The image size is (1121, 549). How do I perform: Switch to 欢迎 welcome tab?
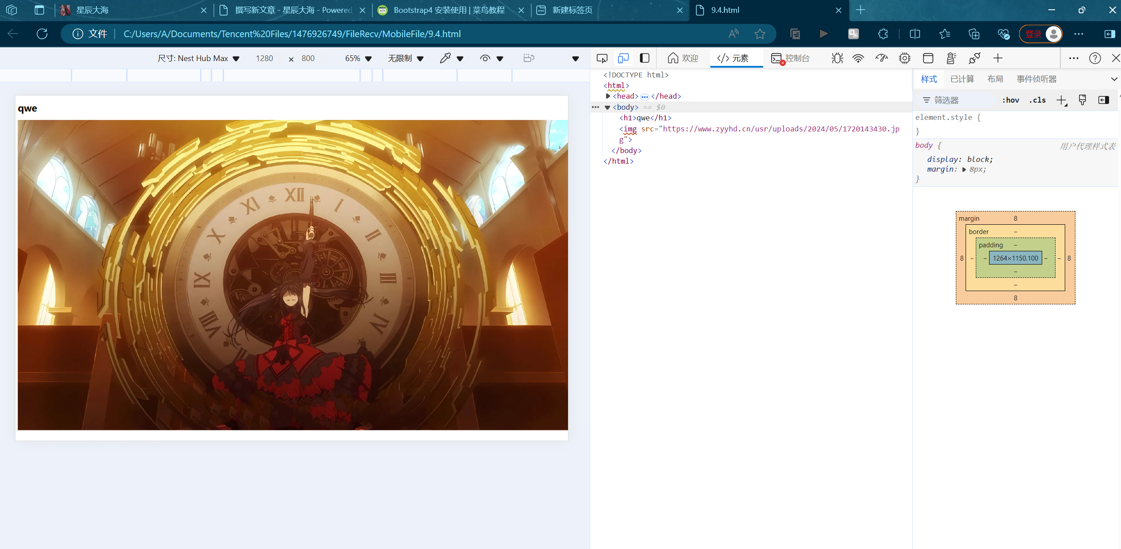coord(683,58)
